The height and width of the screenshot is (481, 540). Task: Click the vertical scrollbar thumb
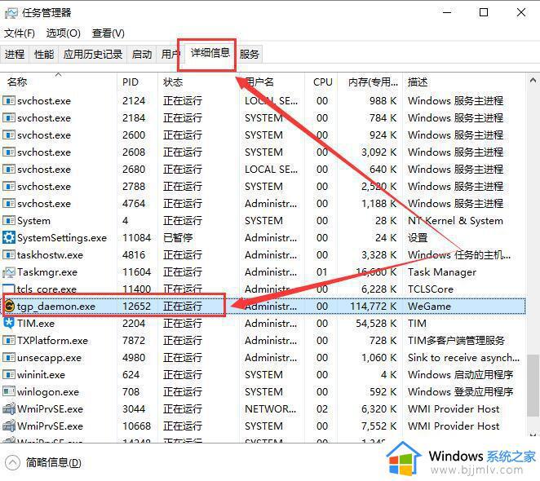tap(533, 385)
